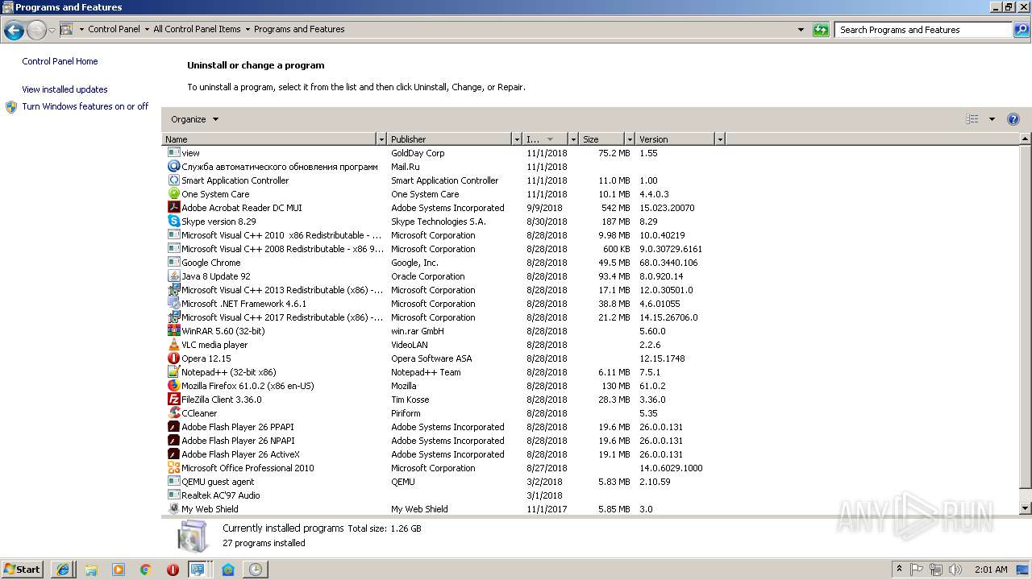Sort by the Publisher column header
This screenshot has width=1032, height=580.
click(x=450, y=139)
